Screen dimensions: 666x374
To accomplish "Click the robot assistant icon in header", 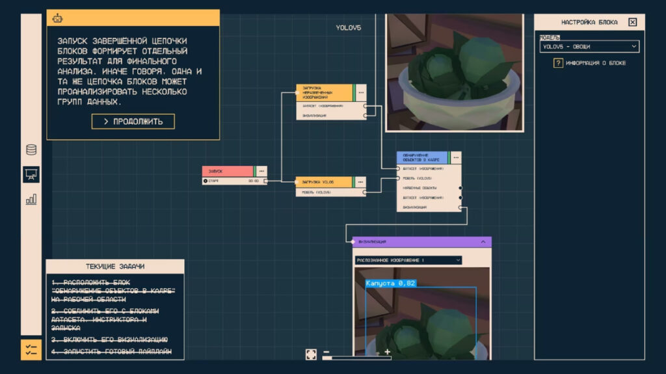I will (x=58, y=18).
